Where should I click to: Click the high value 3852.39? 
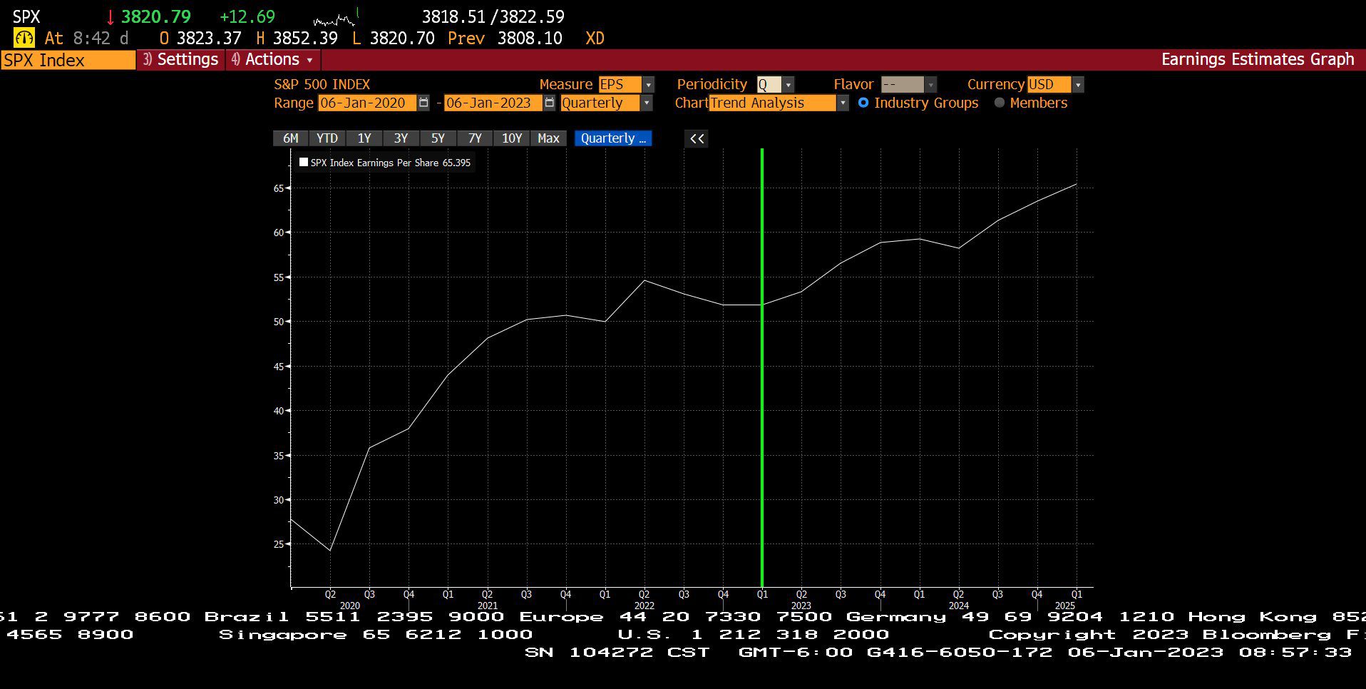[x=305, y=39]
